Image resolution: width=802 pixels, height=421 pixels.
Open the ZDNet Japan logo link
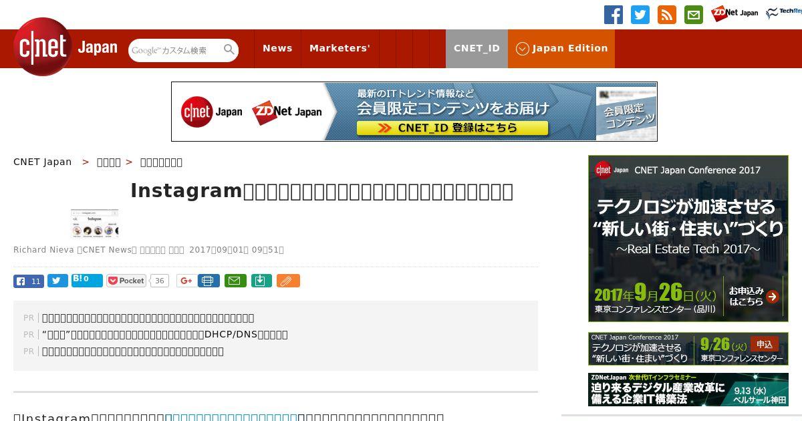pyautogui.click(x=734, y=13)
